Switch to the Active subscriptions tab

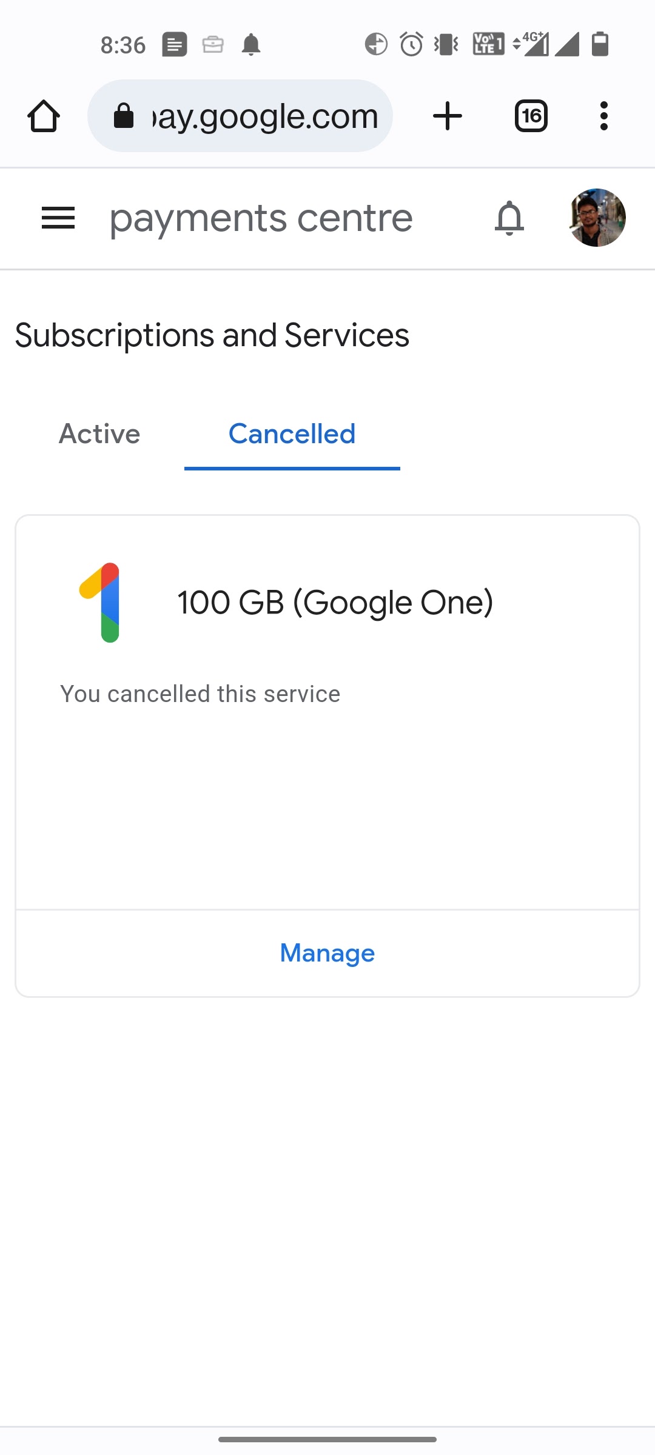(x=99, y=434)
